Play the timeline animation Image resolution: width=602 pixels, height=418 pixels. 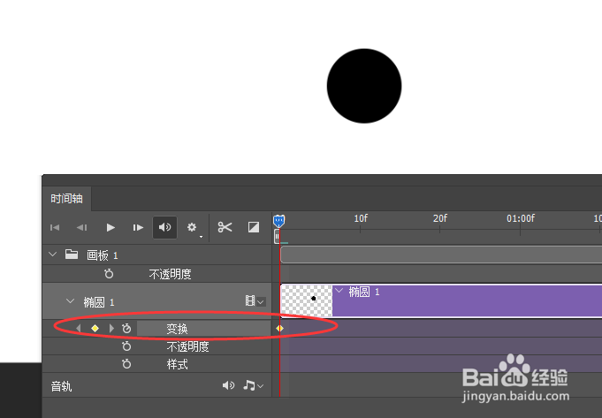pos(110,228)
